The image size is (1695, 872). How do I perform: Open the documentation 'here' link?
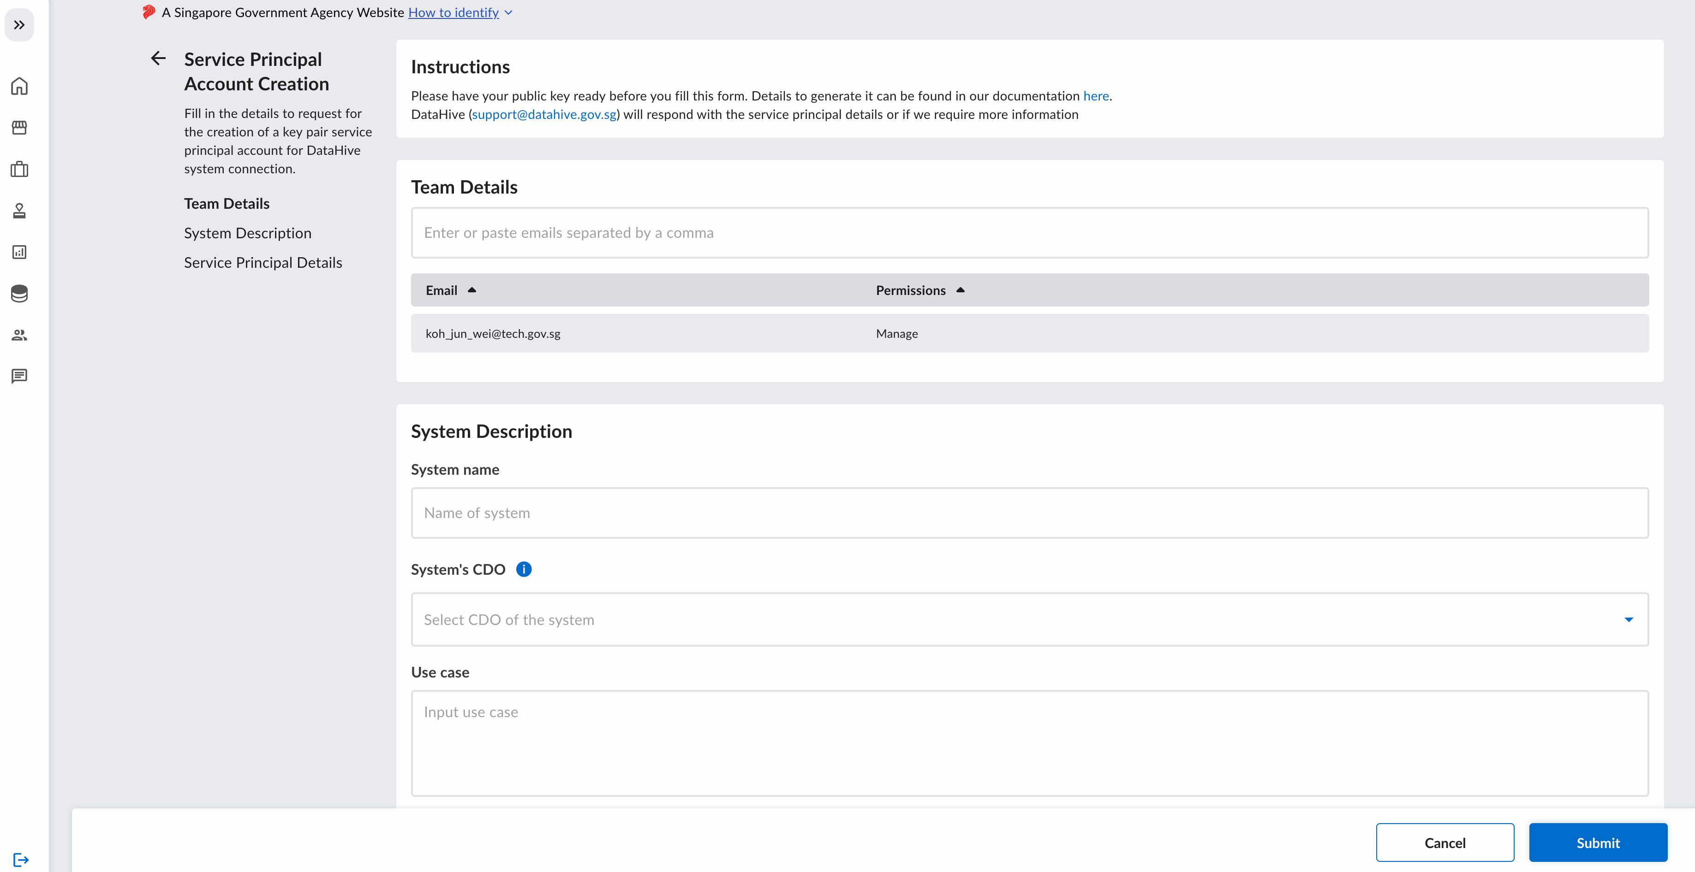pos(1096,96)
